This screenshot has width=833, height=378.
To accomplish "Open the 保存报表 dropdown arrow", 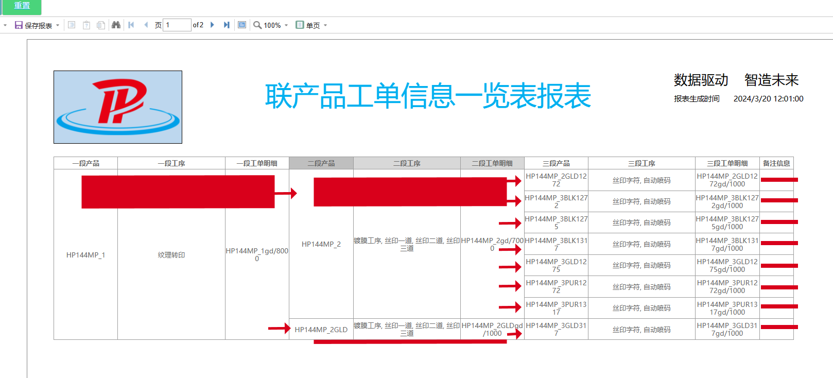I will [58, 25].
